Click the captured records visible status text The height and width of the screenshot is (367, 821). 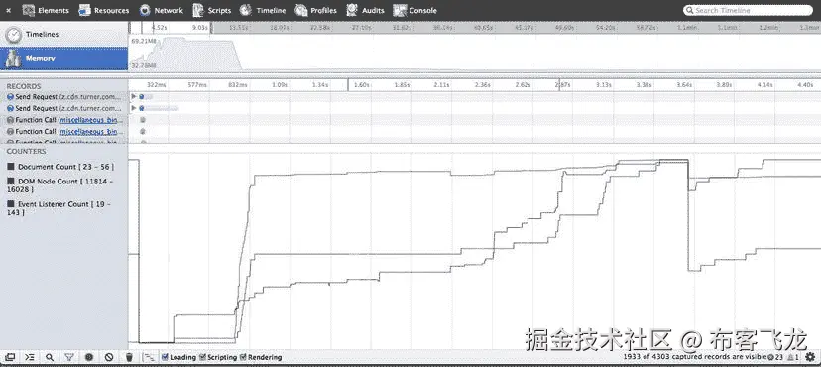point(695,357)
